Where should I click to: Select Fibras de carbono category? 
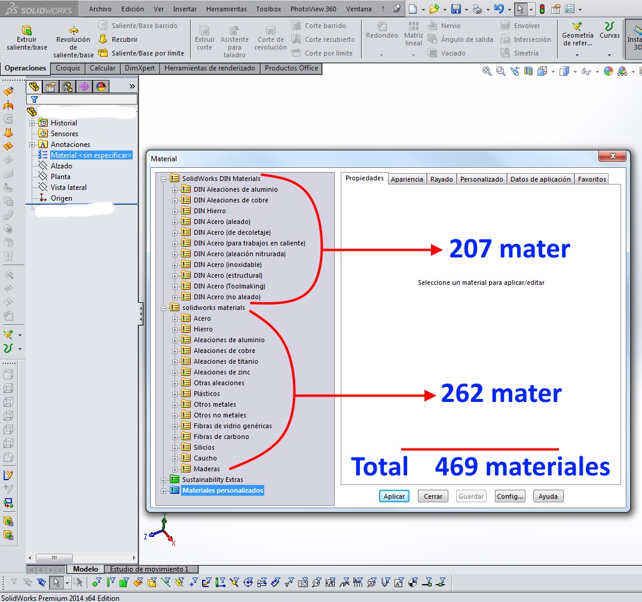tap(221, 437)
